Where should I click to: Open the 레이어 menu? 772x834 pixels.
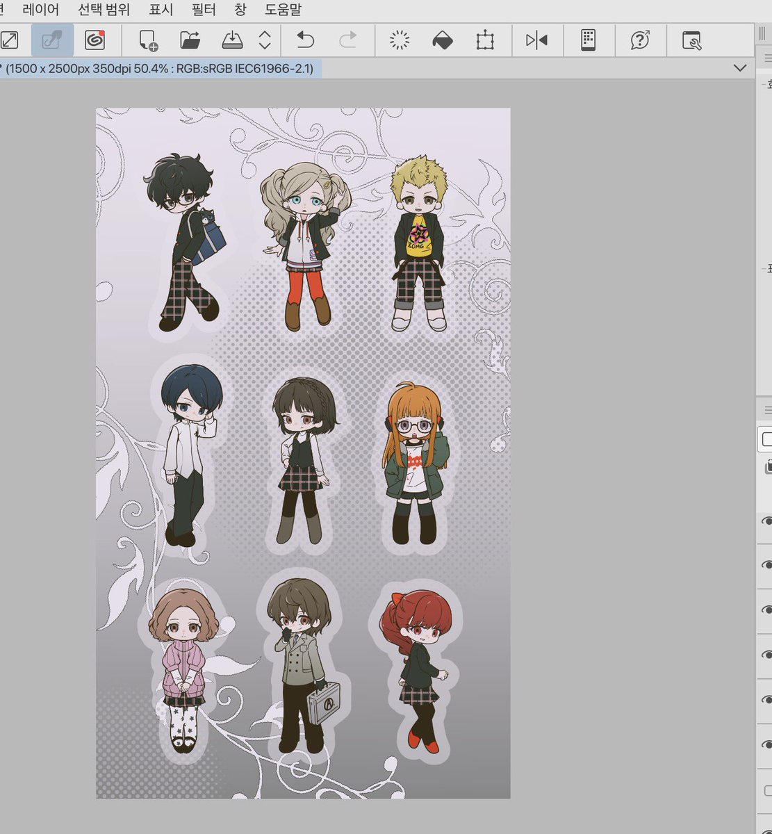click(41, 10)
